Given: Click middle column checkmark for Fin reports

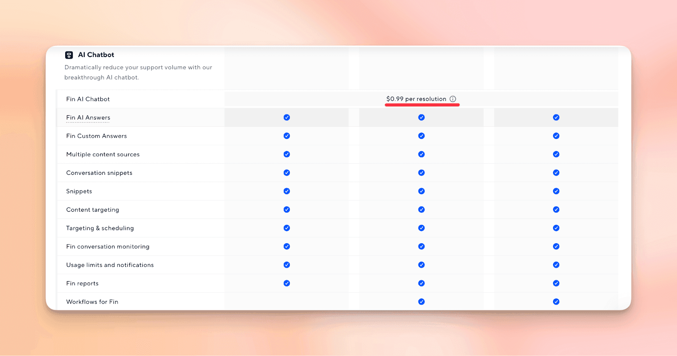Looking at the screenshot, I should click(x=421, y=283).
